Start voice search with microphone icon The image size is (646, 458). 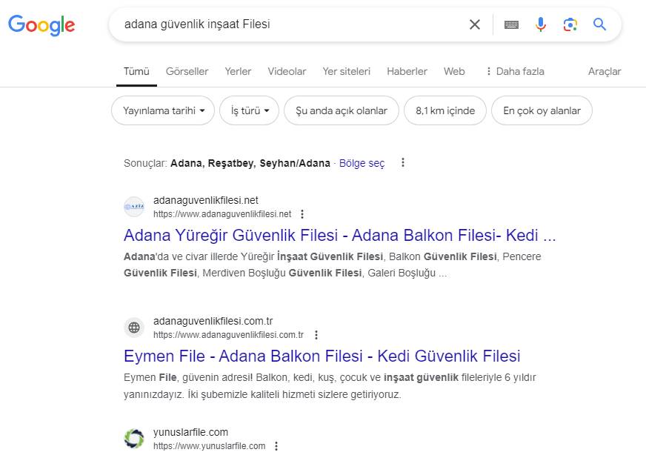(541, 24)
